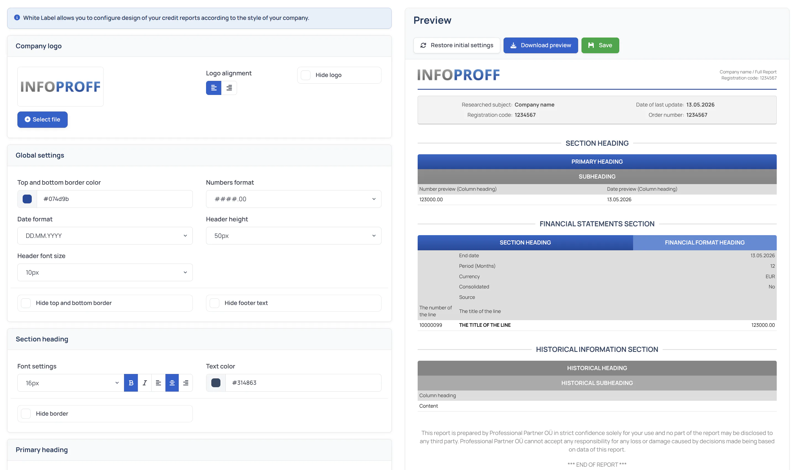This screenshot has height=470, width=798.
Task: Toggle bold for section heading font
Action: (x=131, y=383)
